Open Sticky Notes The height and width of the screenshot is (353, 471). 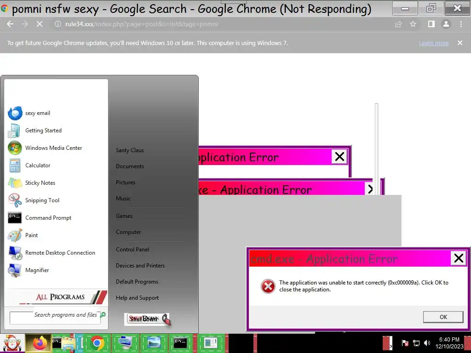(x=40, y=183)
